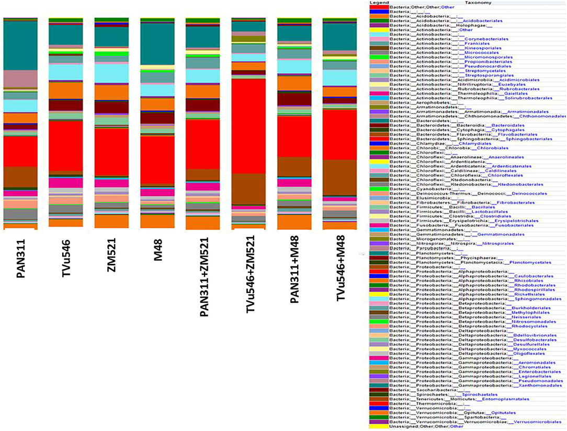Image resolution: width=567 pixels, height=431 pixels.
Task: Click the stacked bar above TVu546+M48
Action: 340,124
